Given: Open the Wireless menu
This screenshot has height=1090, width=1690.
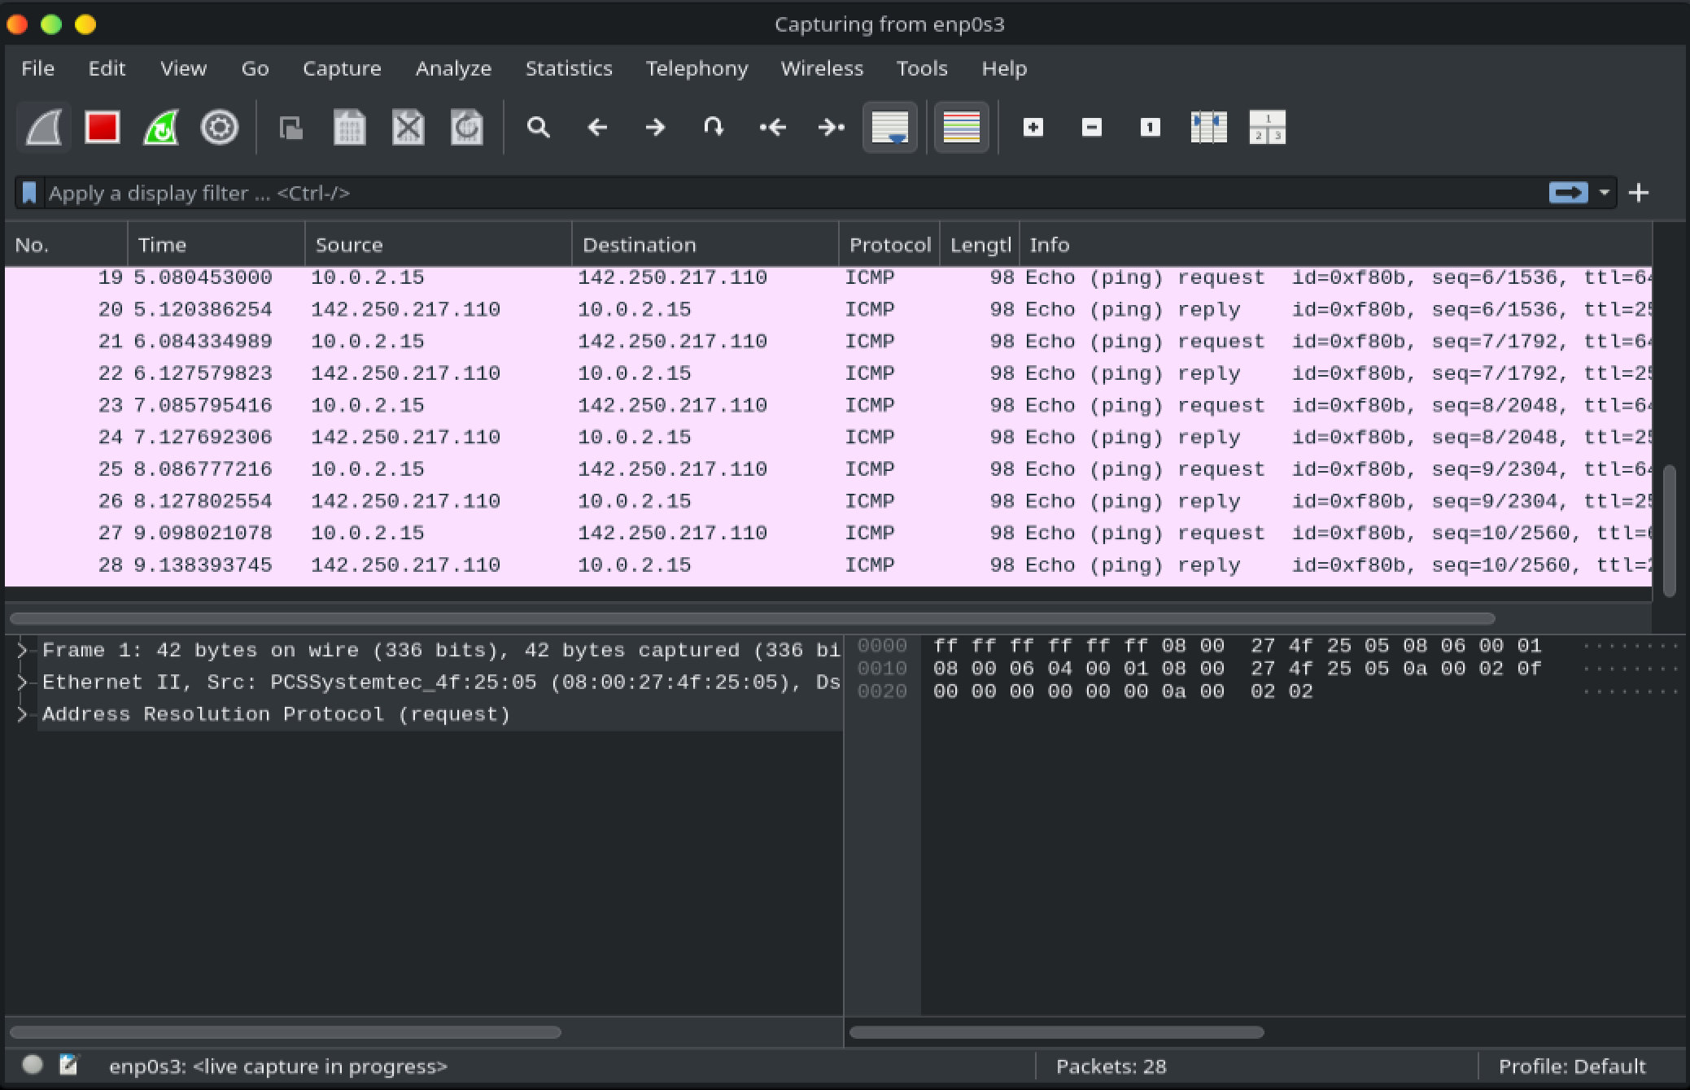Looking at the screenshot, I should 822,68.
